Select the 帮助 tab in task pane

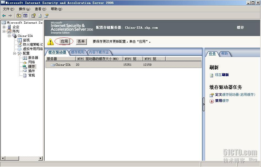225,53
